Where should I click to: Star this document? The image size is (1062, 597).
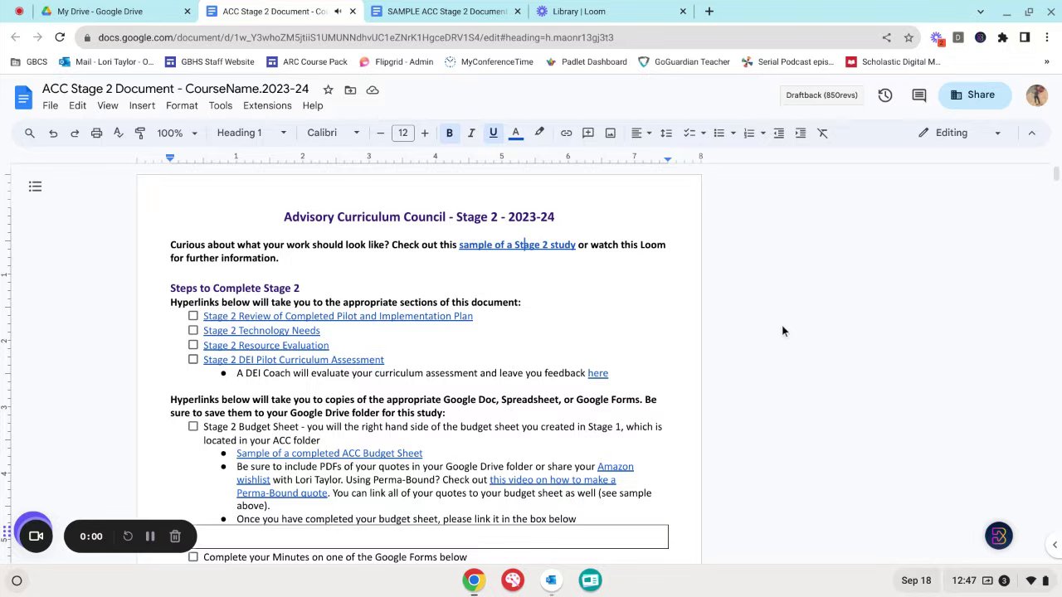click(328, 90)
